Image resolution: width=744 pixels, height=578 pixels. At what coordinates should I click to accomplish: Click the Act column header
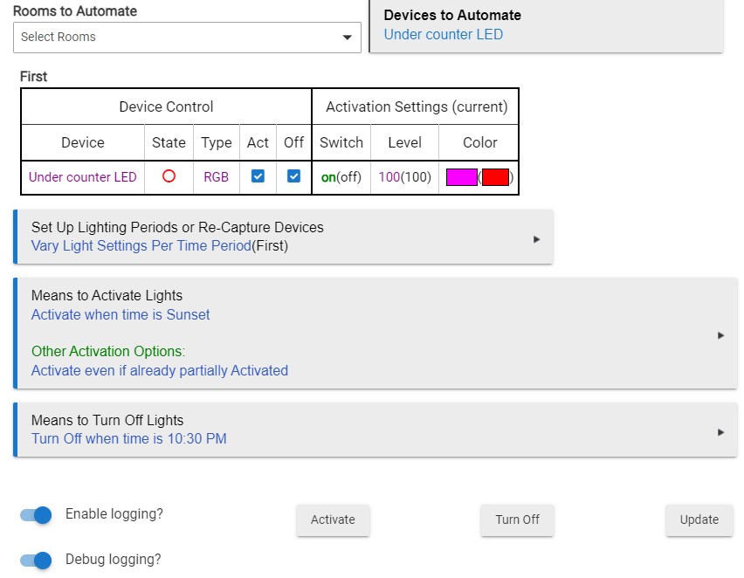point(258,142)
